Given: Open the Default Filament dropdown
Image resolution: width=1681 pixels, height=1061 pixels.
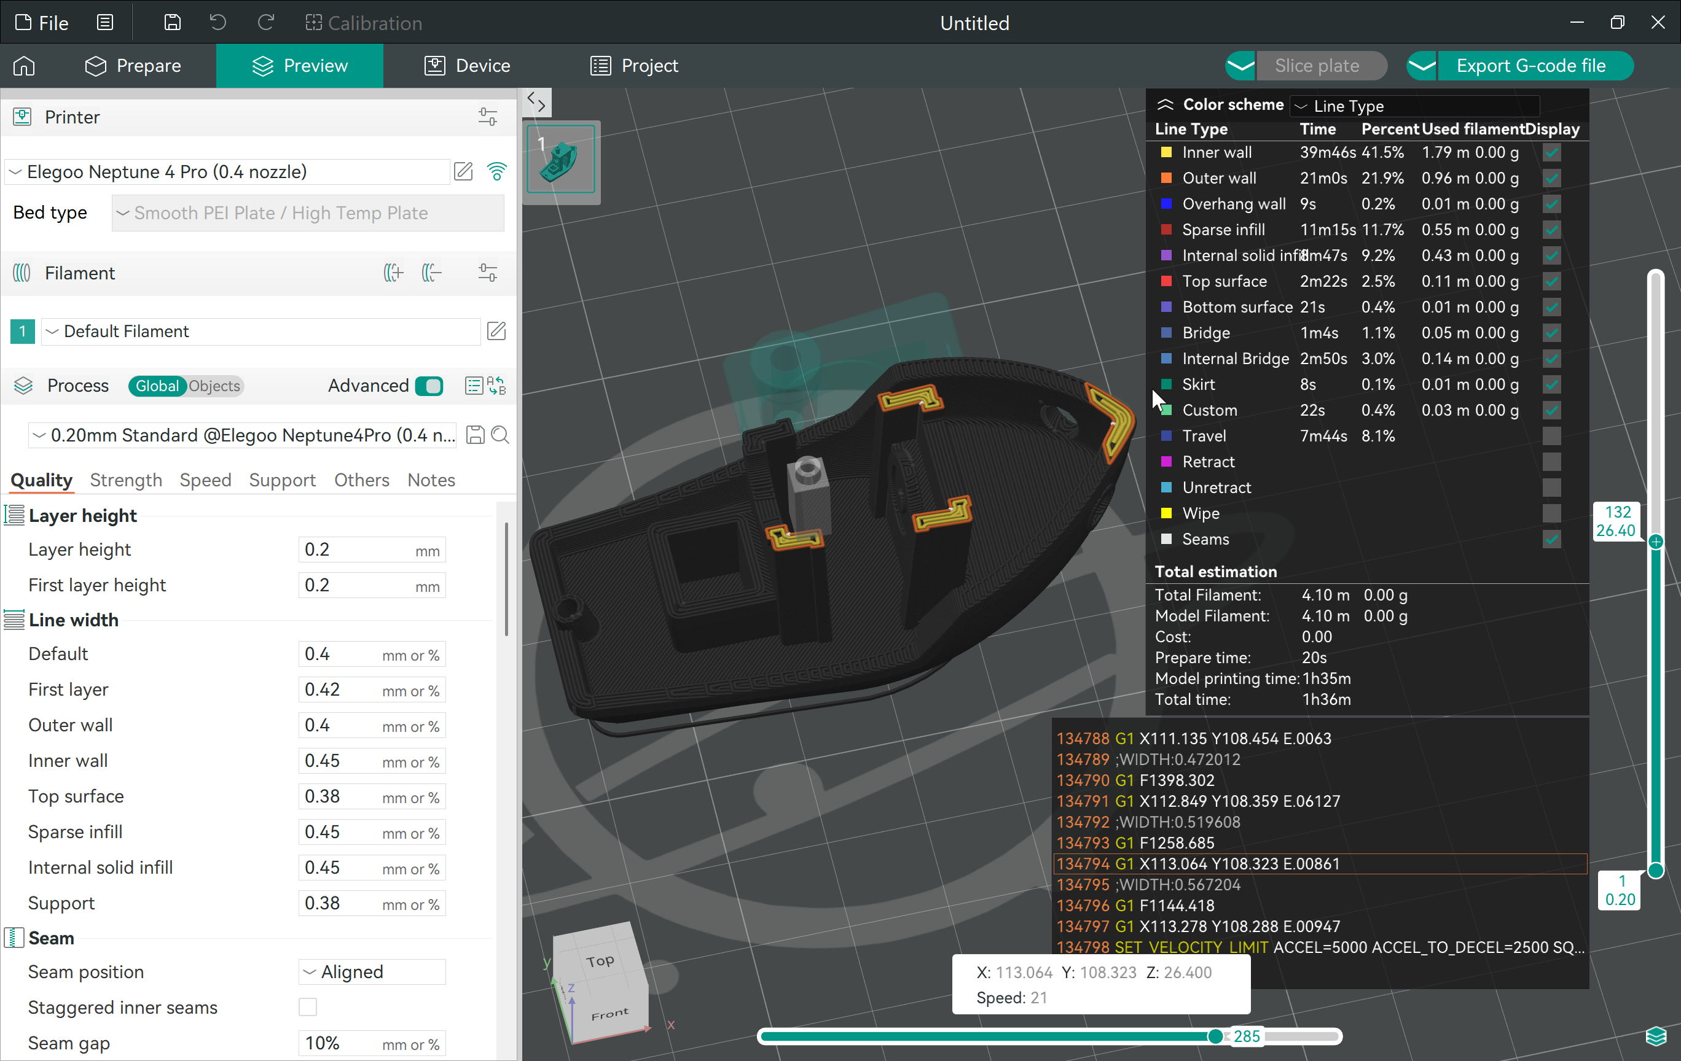Looking at the screenshot, I should pos(261,332).
